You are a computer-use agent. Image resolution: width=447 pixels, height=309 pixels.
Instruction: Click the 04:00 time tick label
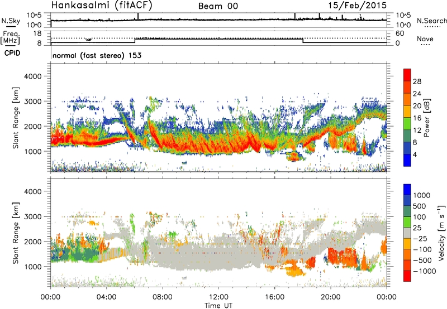106,297
